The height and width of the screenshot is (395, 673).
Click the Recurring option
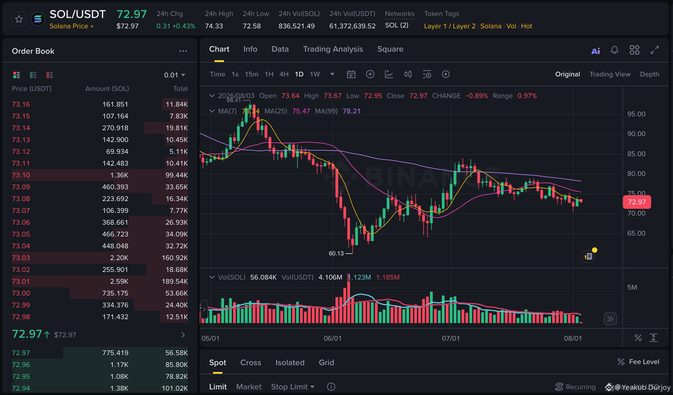[x=576, y=387]
